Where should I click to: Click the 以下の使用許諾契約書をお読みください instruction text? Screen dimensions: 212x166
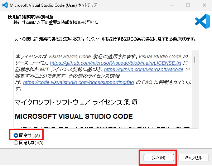105,39
